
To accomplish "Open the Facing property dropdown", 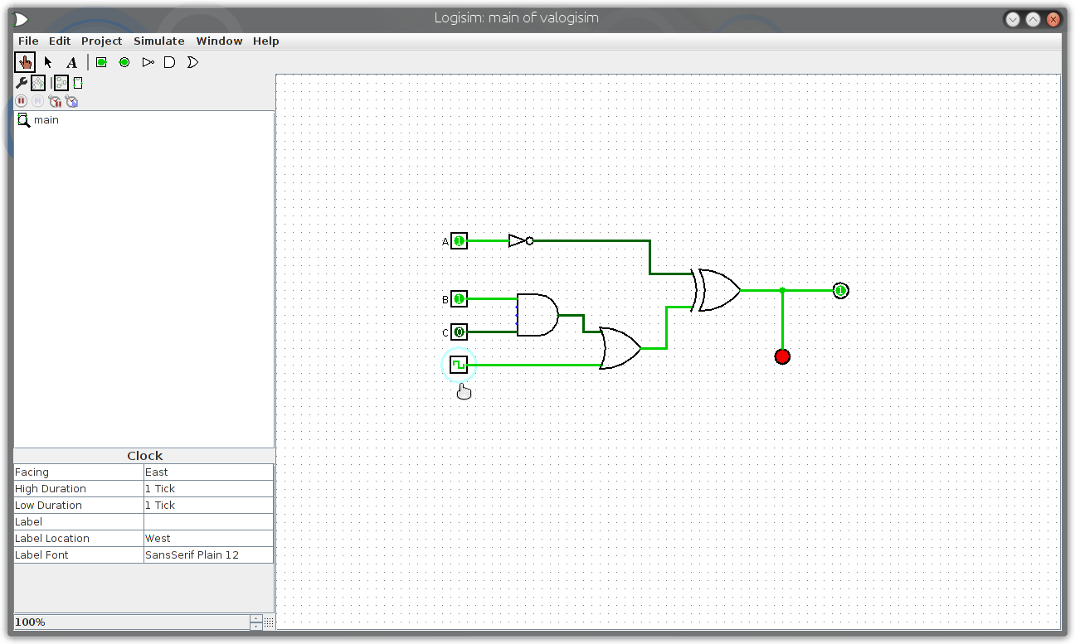I will click(x=208, y=472).
